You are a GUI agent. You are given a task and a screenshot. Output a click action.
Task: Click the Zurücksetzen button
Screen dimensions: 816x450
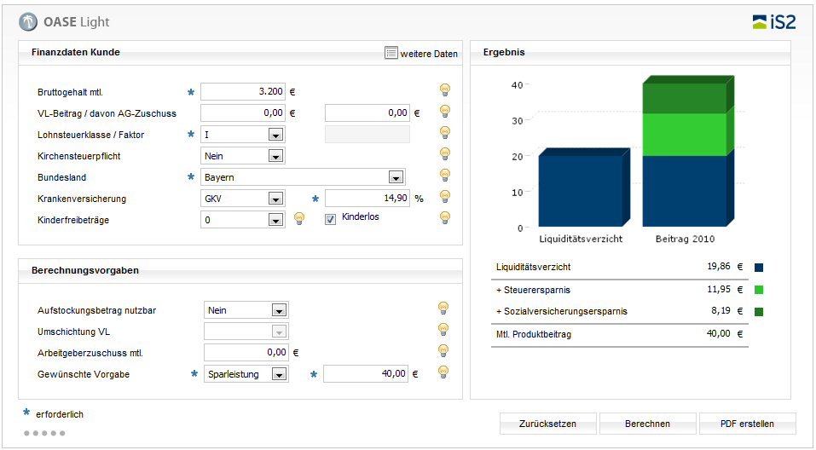[x=547, y=424]
